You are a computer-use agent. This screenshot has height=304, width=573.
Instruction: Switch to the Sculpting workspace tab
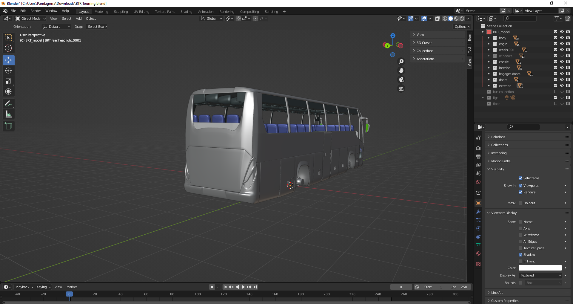pyautogui.click(x=121, y=12)
